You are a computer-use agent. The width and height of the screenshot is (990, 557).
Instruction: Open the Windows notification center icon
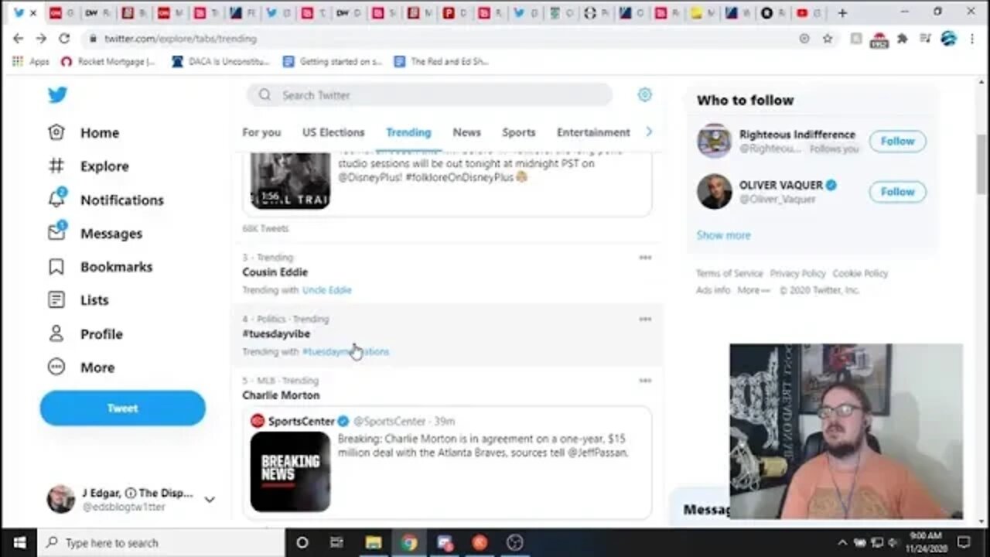tap(964, 542)
